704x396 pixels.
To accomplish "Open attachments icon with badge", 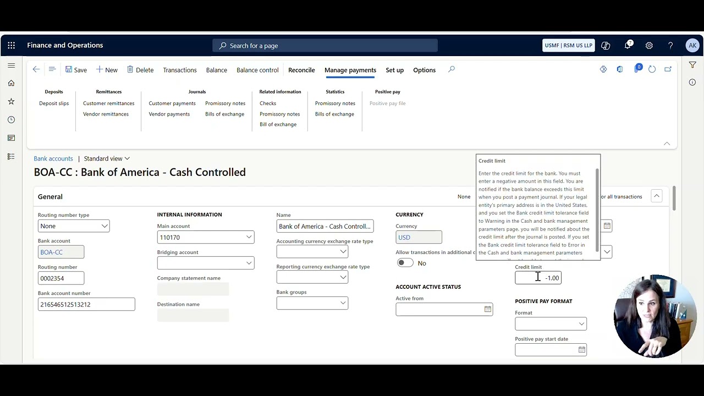I will click(637, 69).
